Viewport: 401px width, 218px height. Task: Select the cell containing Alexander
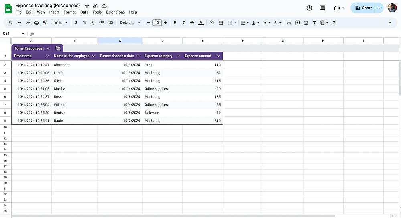(75, 65)
